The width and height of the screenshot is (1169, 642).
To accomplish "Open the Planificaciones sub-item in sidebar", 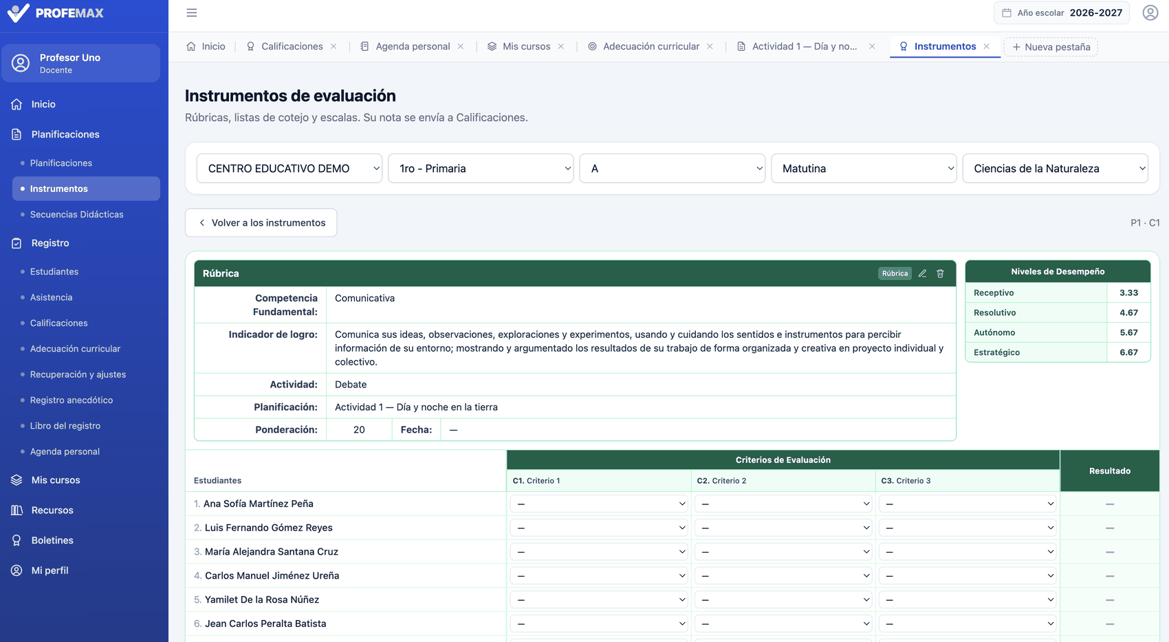I will (x=61, y=163).
